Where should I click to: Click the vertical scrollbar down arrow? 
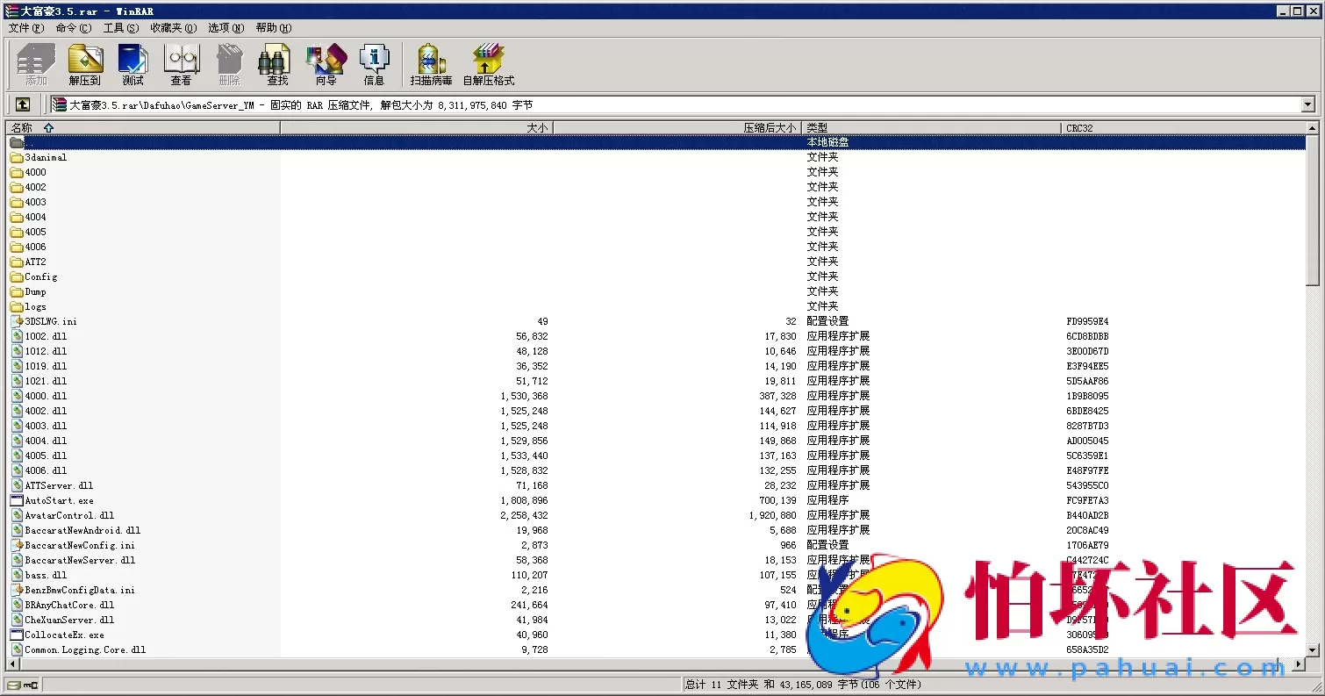click(x=1312, y=649)
